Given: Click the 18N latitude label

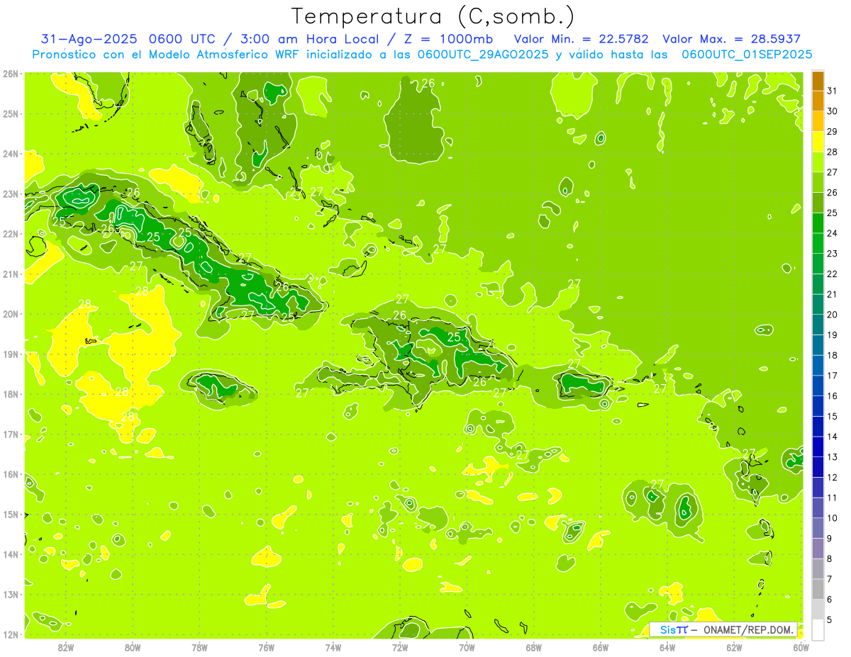Looking at the screenshot, I should [10, 394].
